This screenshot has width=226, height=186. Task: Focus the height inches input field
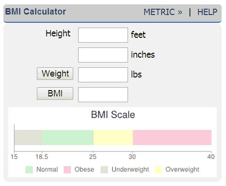(103, 55)
